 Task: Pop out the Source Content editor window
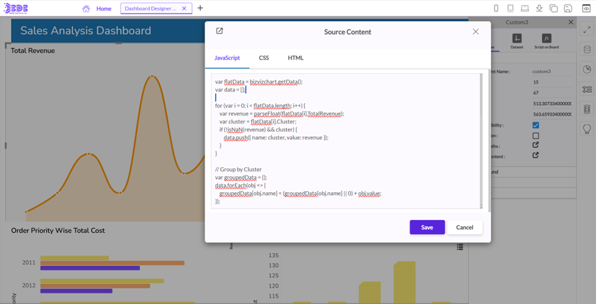[x=219, y=31]
